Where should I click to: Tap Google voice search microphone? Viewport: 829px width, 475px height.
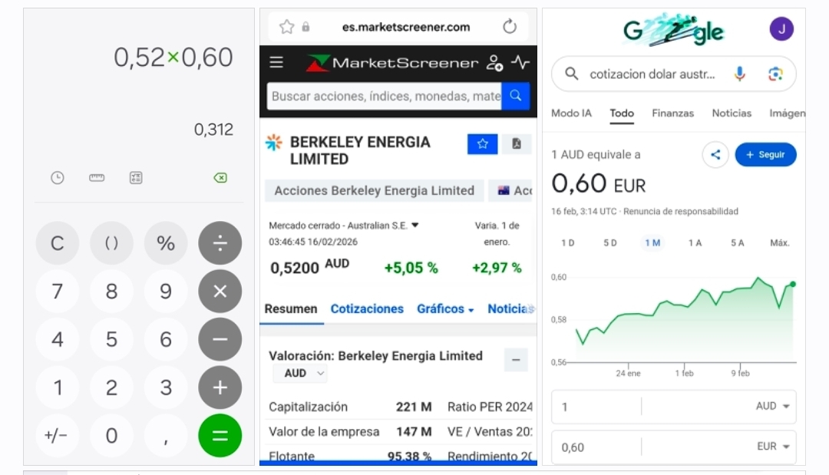click(739, 74)
